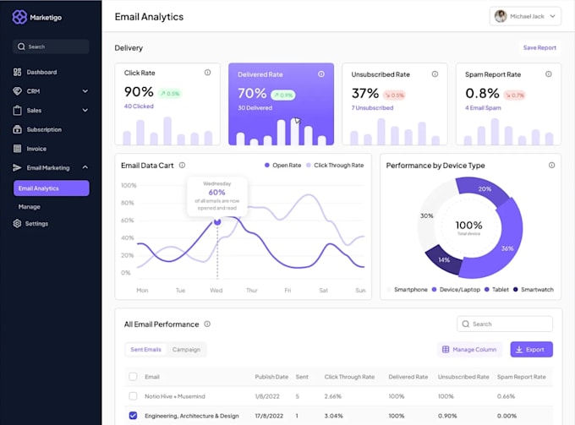This screenshot has width=575, height=425.
Task: Click info icon beside Email Data Cart
Action: point(182,166)
